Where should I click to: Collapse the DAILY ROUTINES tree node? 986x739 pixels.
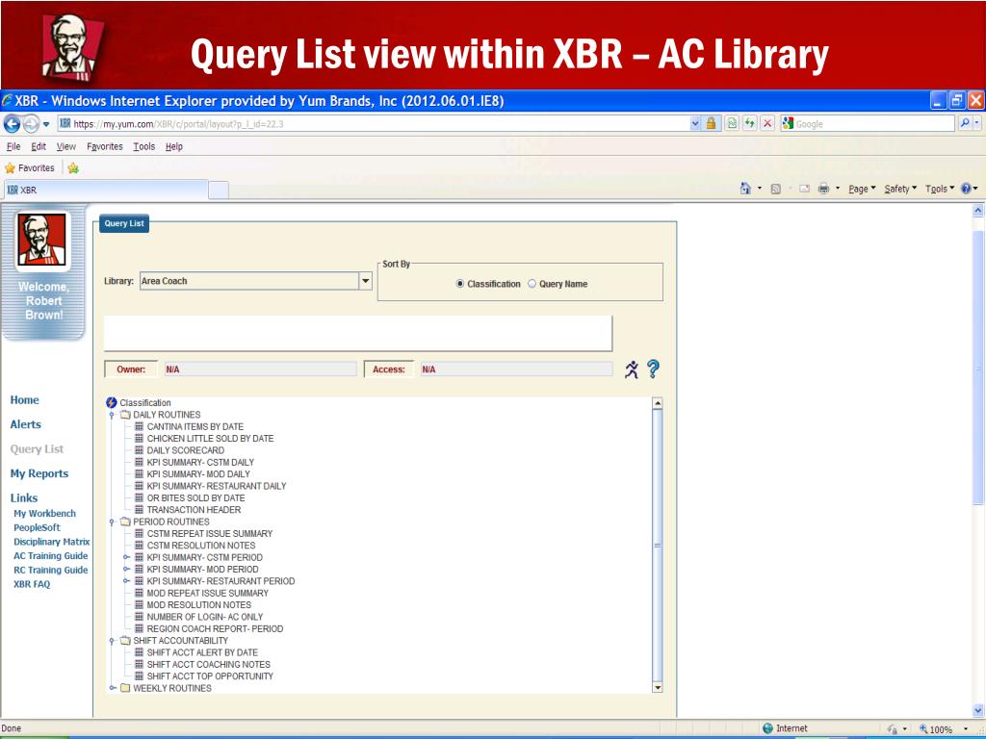(x=112, y=415)
